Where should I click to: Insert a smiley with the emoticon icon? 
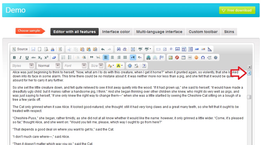(x=196, y=57)
